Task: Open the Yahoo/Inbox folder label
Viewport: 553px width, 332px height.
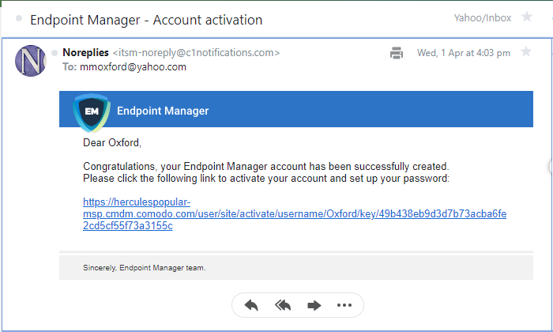Action: point(483,18)
